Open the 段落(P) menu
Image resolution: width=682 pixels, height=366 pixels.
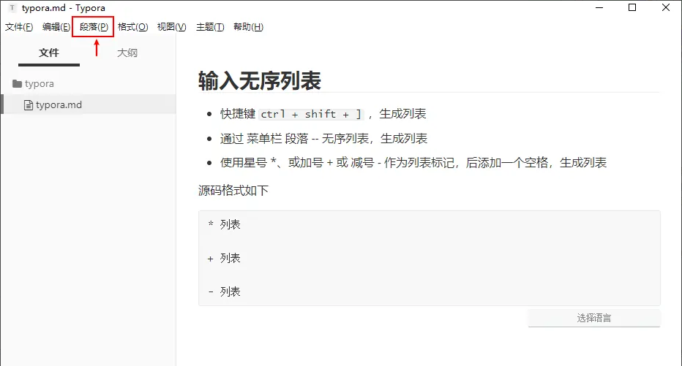tap(94, 27)
